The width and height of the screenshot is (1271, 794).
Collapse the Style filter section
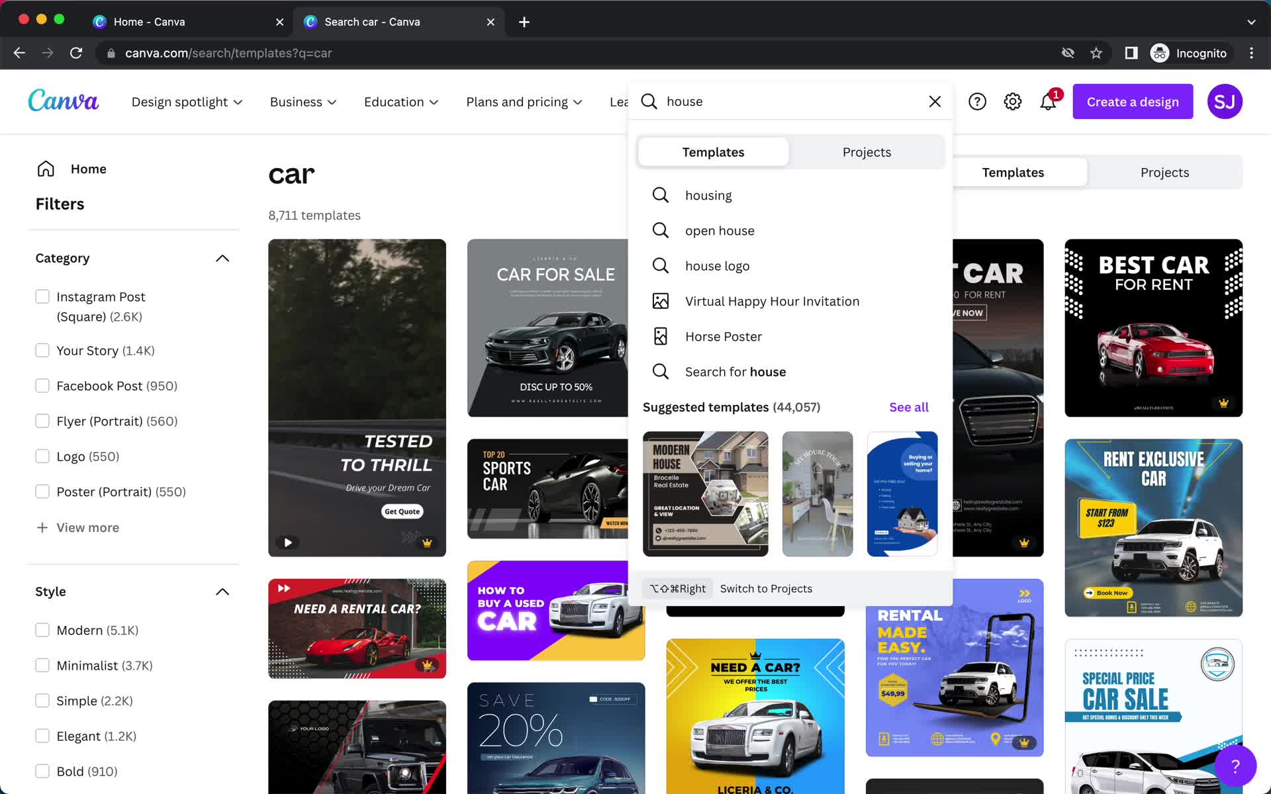(x=222, y=592)
